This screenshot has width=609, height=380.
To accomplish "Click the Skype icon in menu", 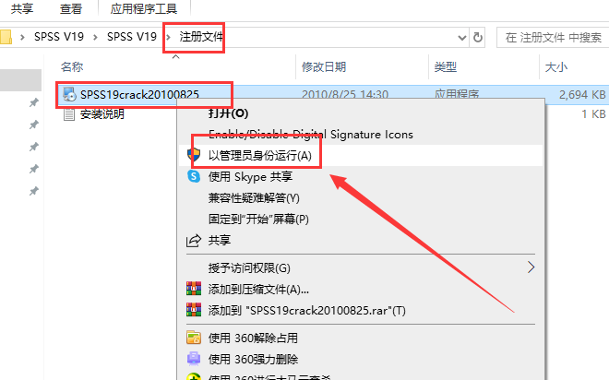I will (x=194, y=176).
